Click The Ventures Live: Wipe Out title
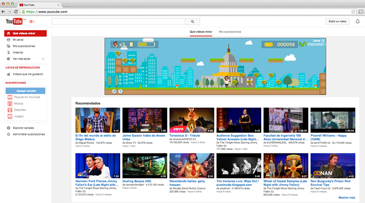 coord(238,183)
